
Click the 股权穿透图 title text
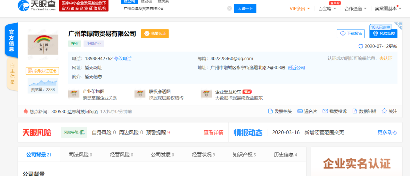[160, 92]
